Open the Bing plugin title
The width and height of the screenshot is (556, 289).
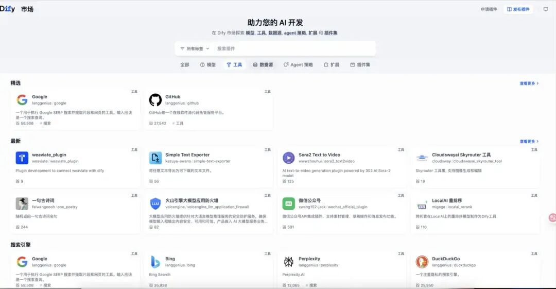tap(170, 259)
